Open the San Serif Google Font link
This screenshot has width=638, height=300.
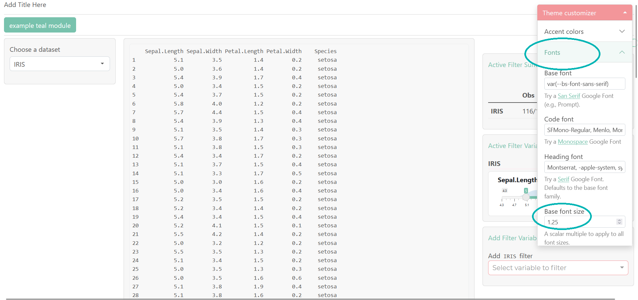[569, 96]
